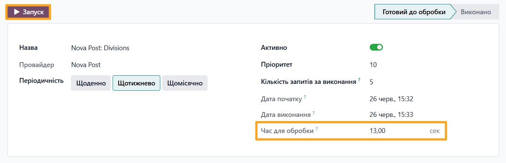Viewport: 506px width, 163px height.
Task: Click the Дата виконання value 26 черв., 15:33
Action: [x=392, y=115]
